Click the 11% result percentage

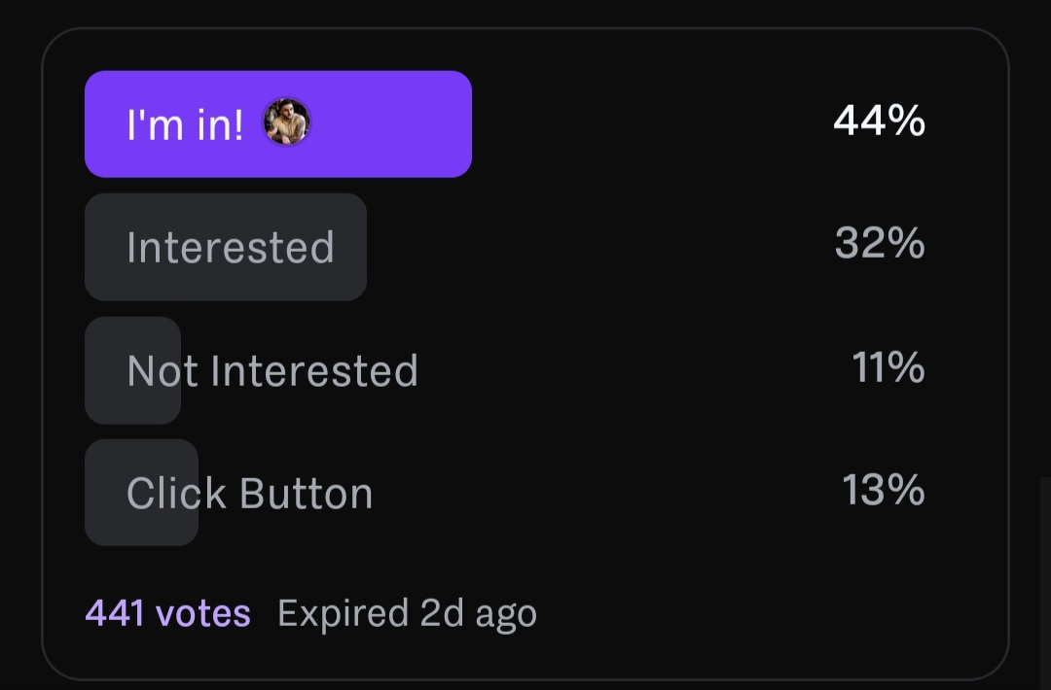888,367
